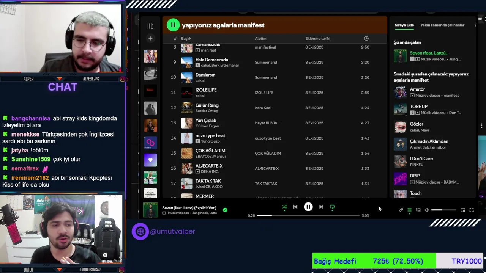Toggle repeat in the player bar
This screenshot has height=273, width=486.
tap(332, 207)
